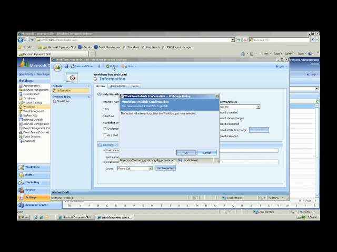Viewport: 337px width, 252px height.
Task: Open the SharePoint favorites link
Action: tap(131, 47)
